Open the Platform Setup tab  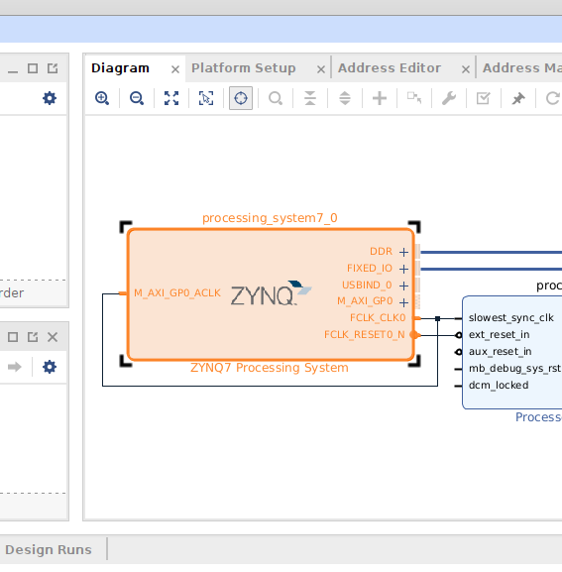tap(243, 68)
